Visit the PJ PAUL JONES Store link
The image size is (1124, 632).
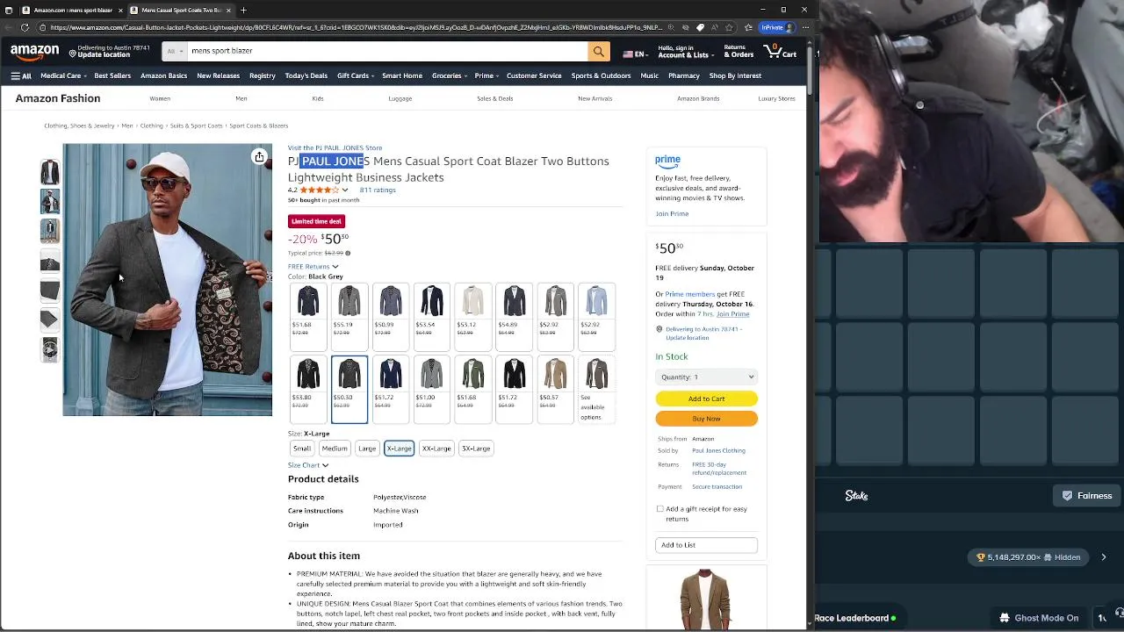[335, 147]
